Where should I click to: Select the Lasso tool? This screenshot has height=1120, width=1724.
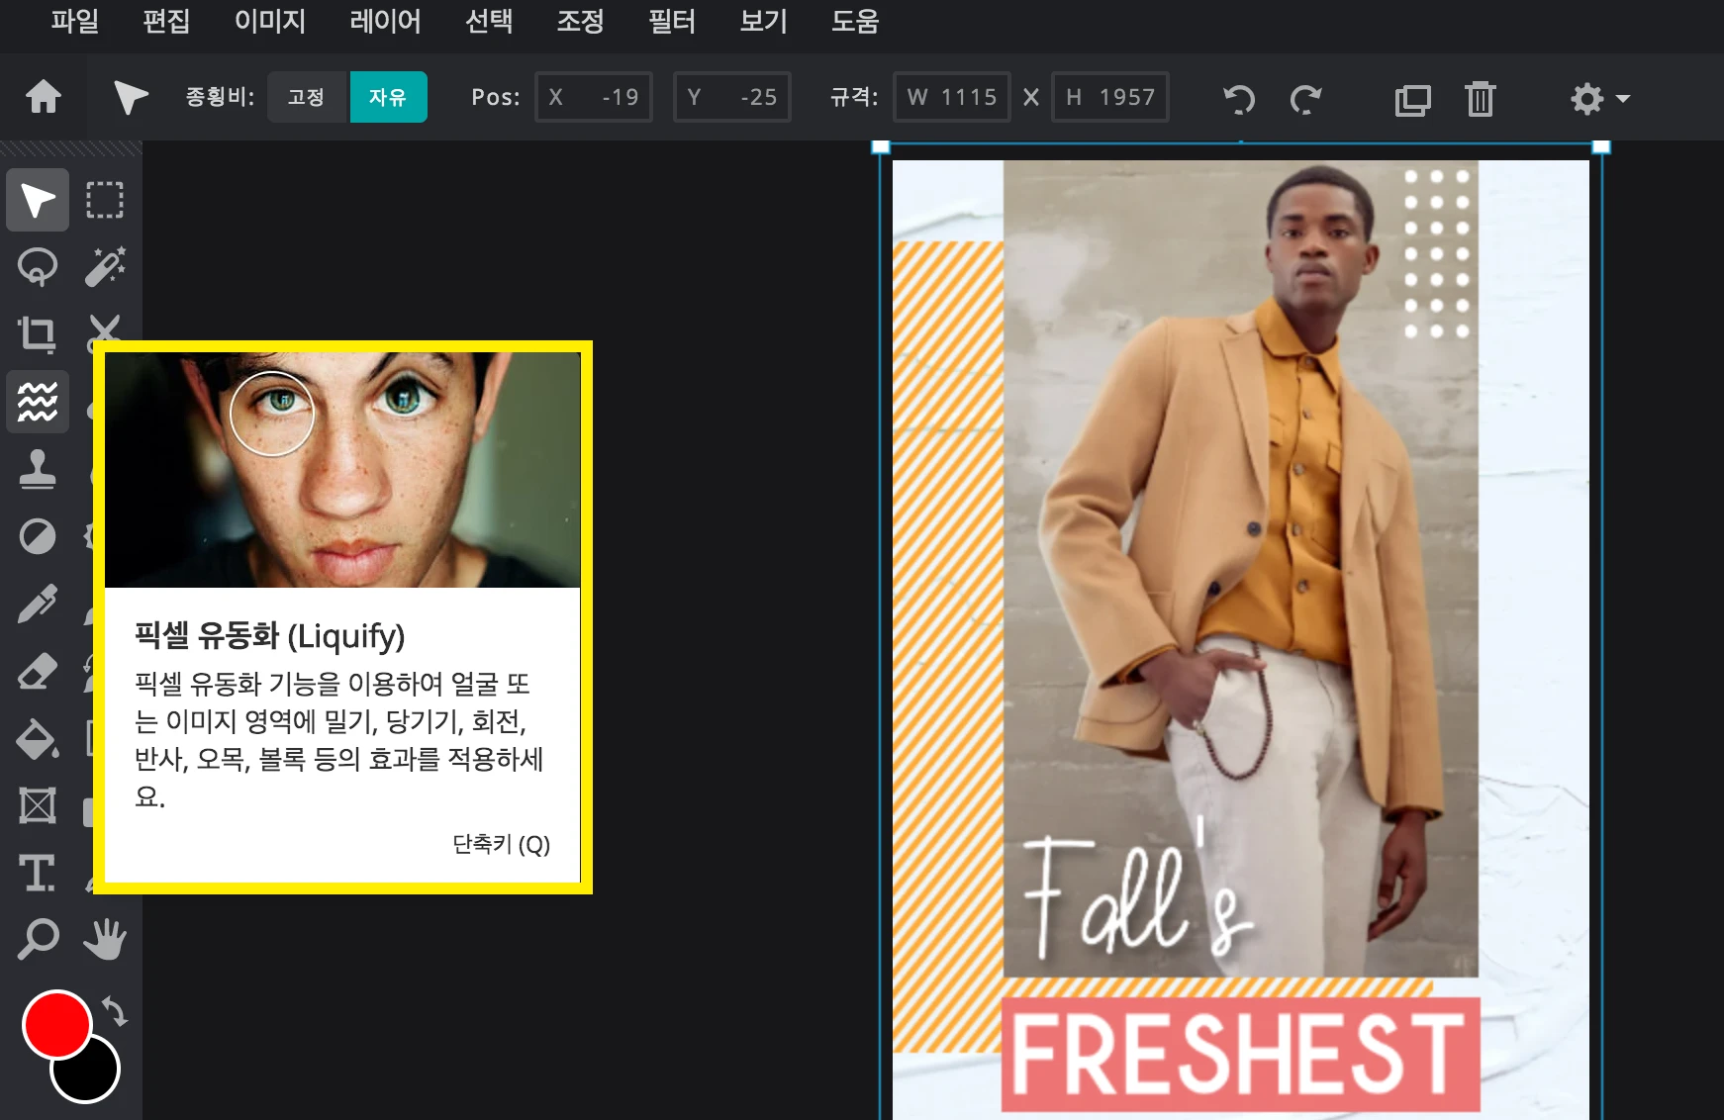click(38, 267)
